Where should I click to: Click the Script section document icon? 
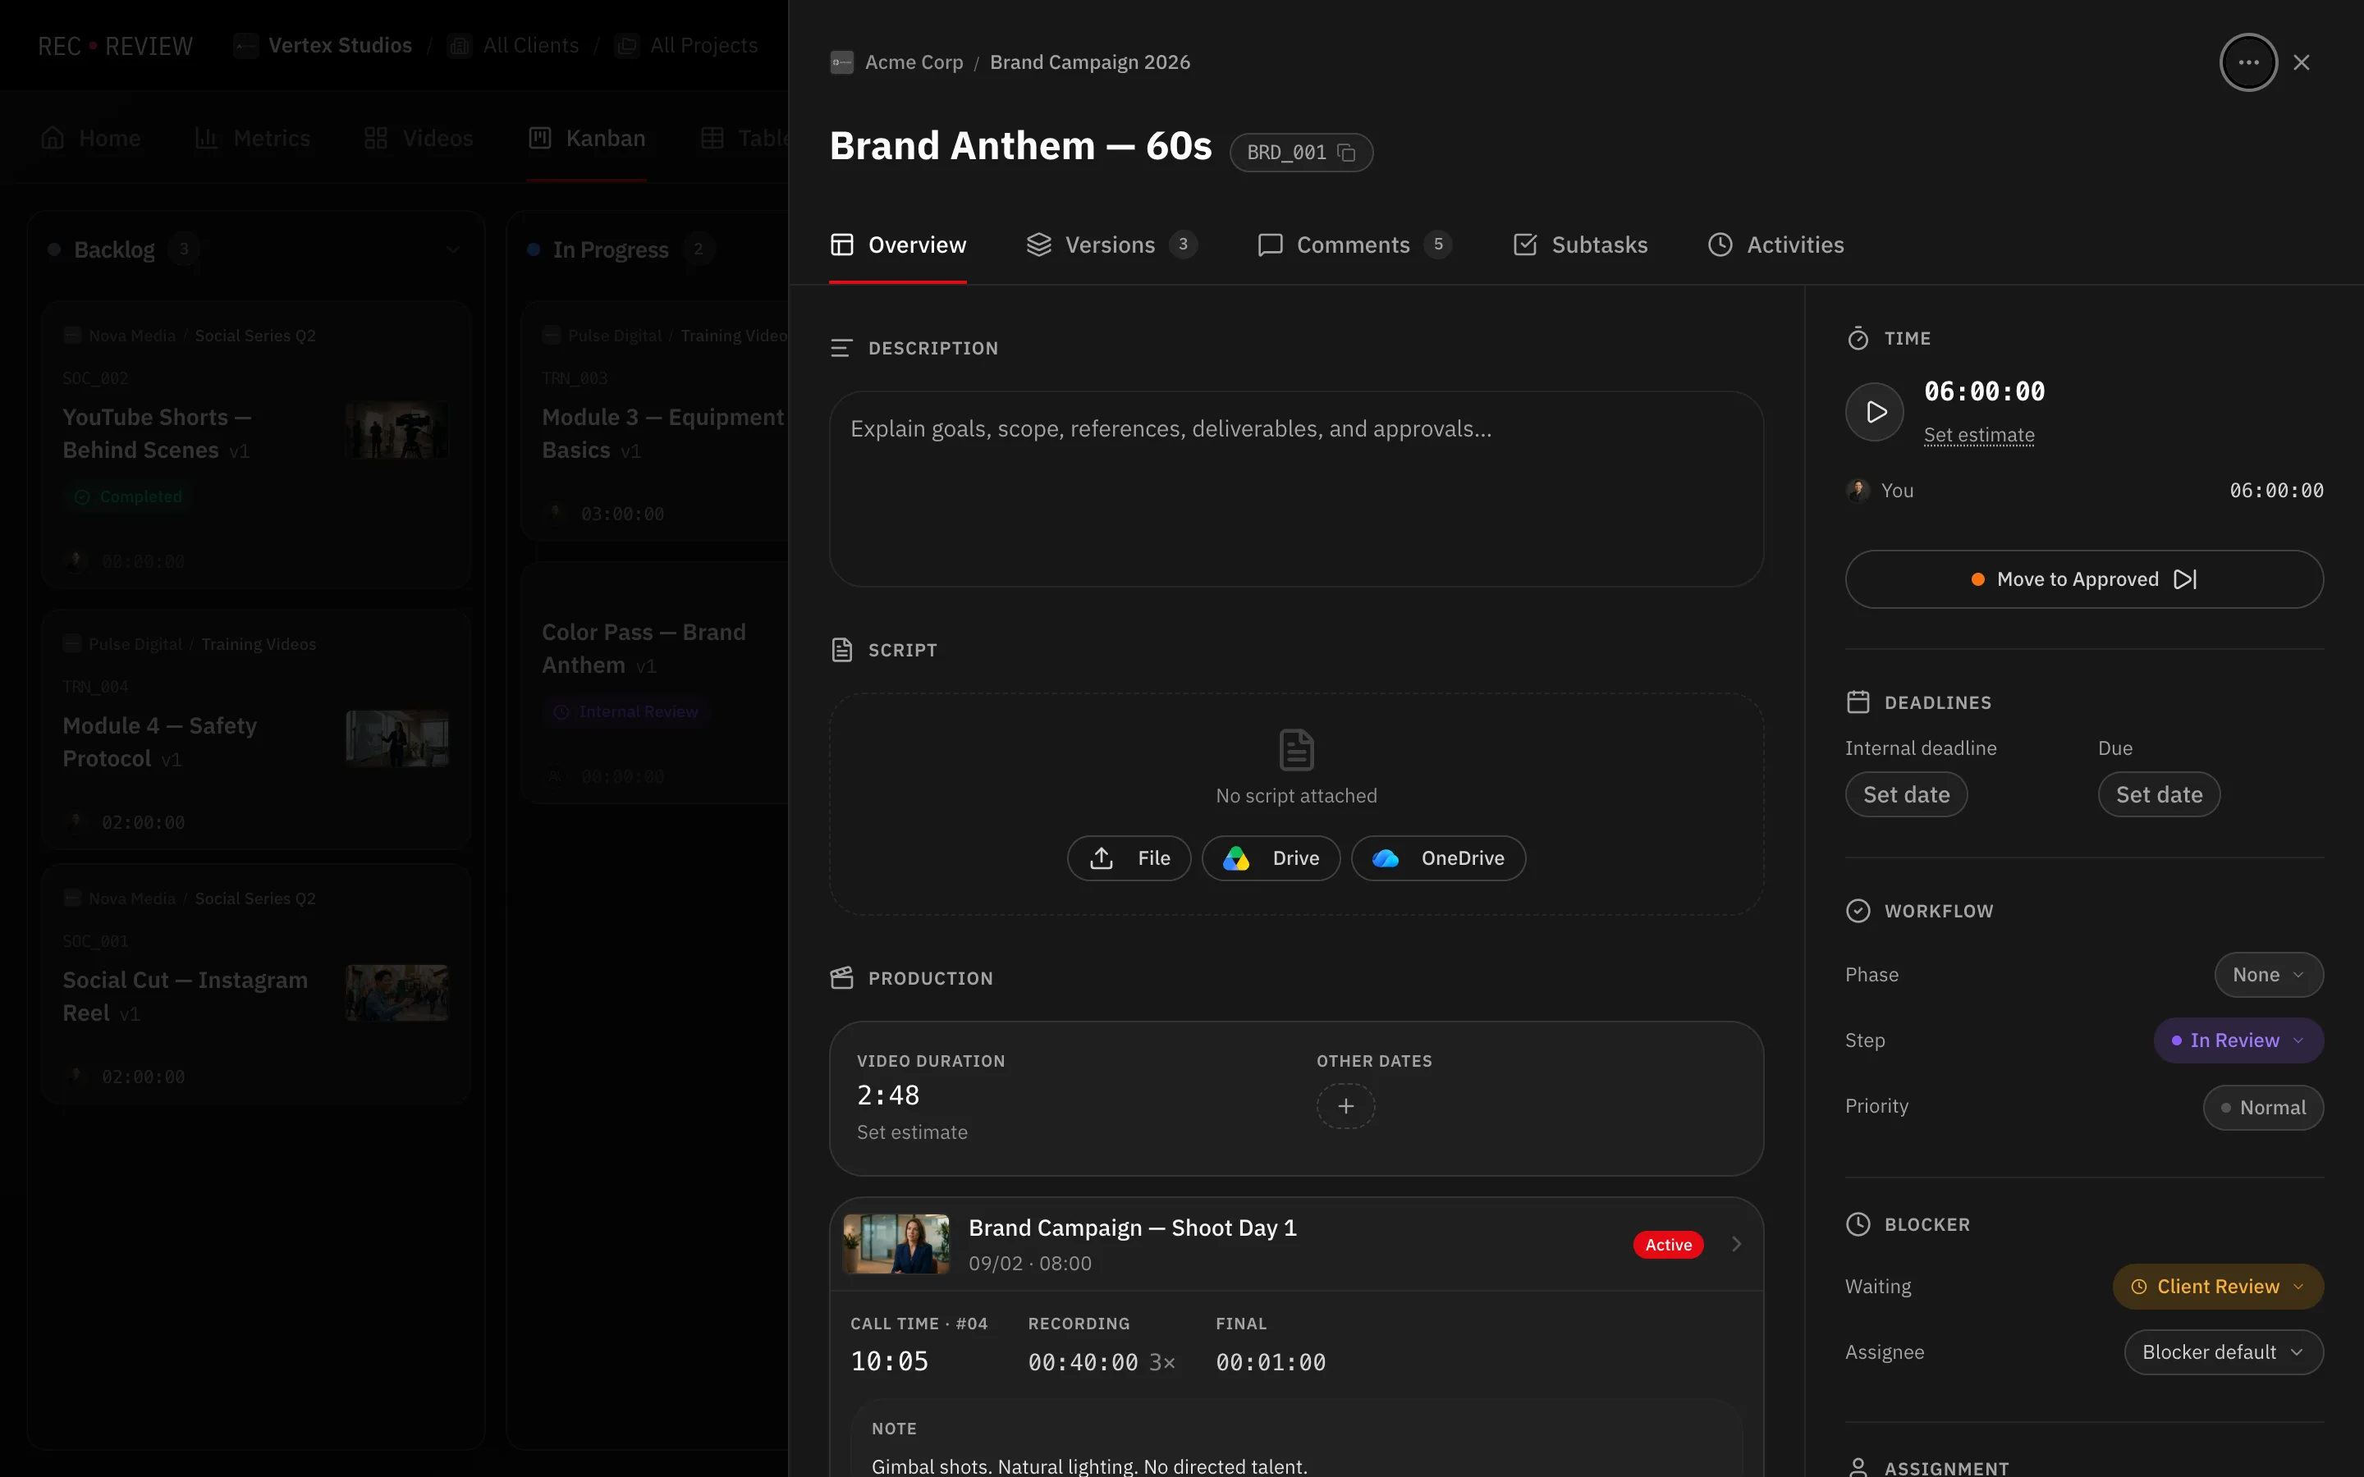point(841,650)
